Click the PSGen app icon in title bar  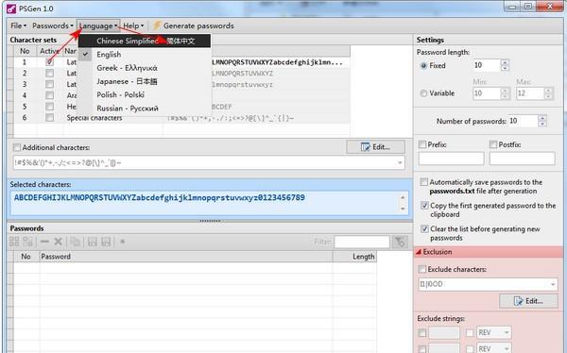[x=11, y=8]
